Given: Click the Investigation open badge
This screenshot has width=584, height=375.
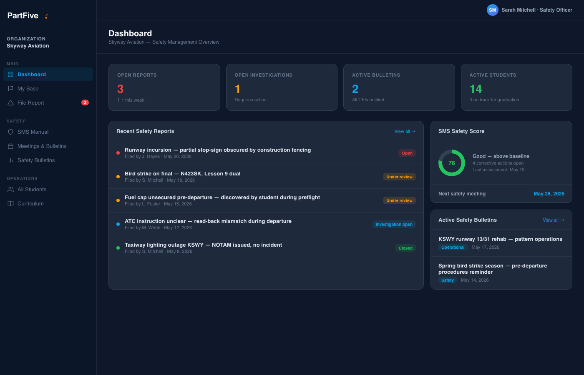Looking at the screenshot, I should (394, 224).
